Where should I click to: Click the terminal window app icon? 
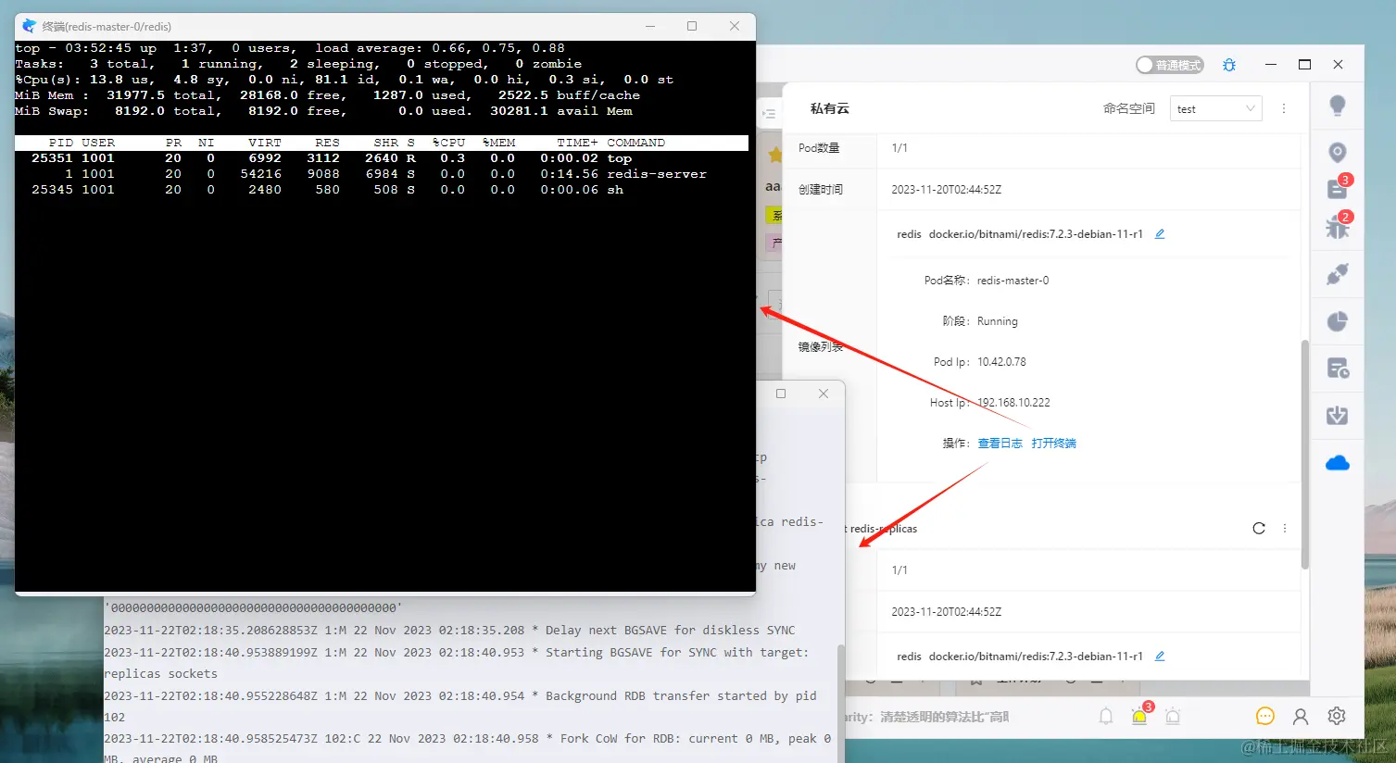(x=29, y=26)
